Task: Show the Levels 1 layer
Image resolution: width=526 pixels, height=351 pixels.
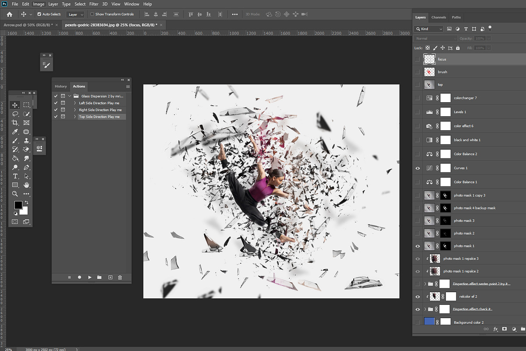Action: [417, 112]
